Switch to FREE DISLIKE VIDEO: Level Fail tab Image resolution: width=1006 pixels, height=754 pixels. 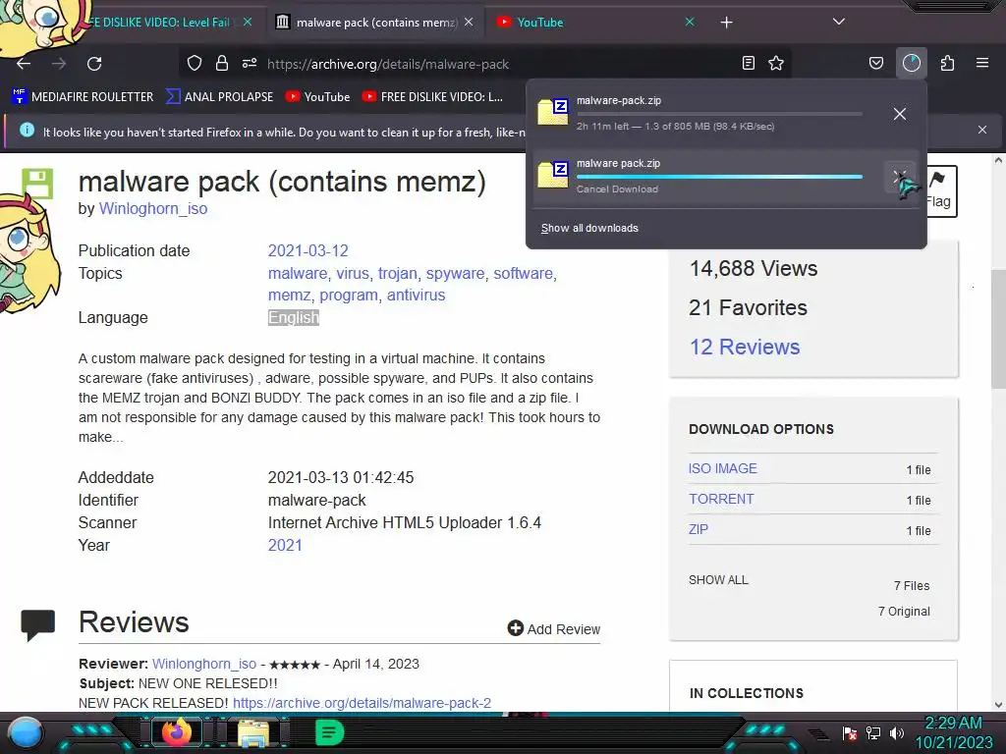[x=160, y=23]
